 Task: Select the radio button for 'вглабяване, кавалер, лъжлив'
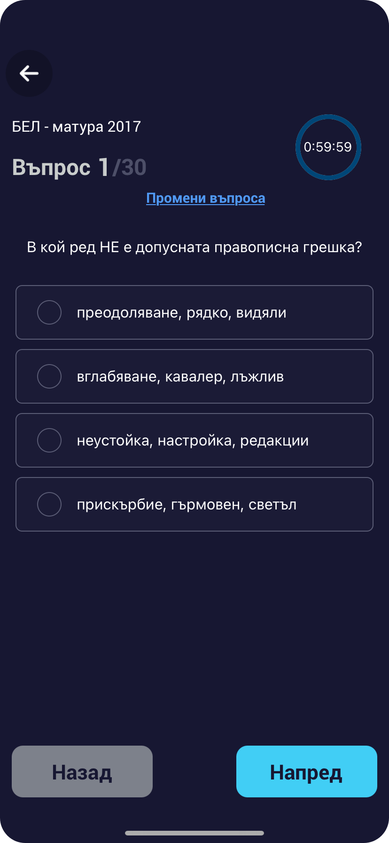(49, 376)
